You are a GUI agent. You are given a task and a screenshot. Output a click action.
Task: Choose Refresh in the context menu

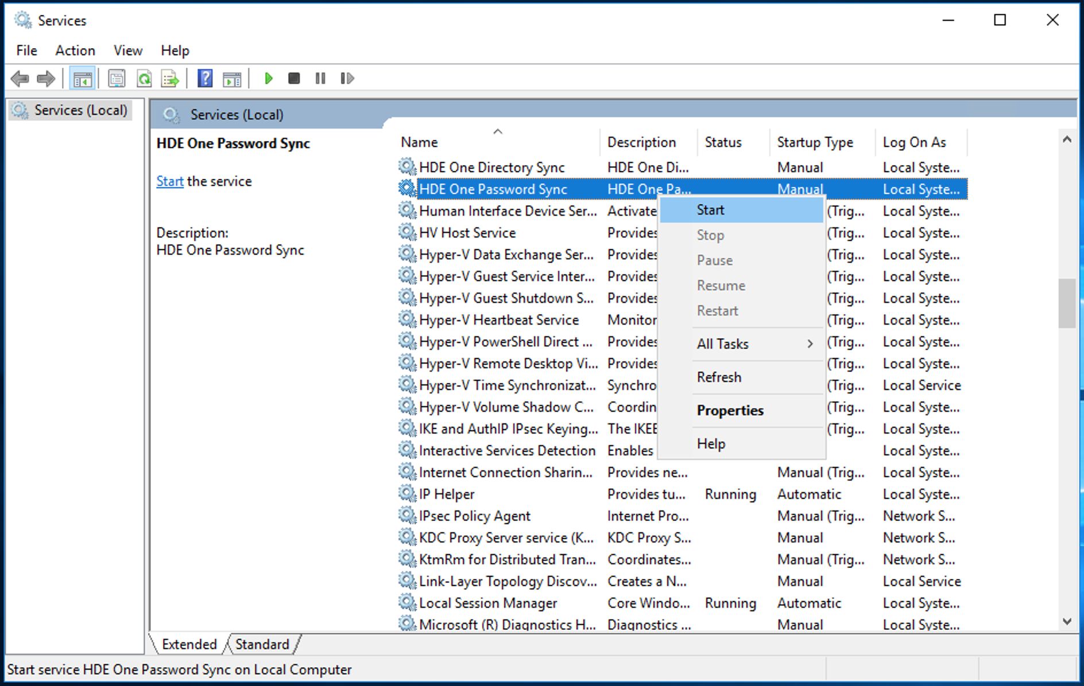(x=741, y=377)
